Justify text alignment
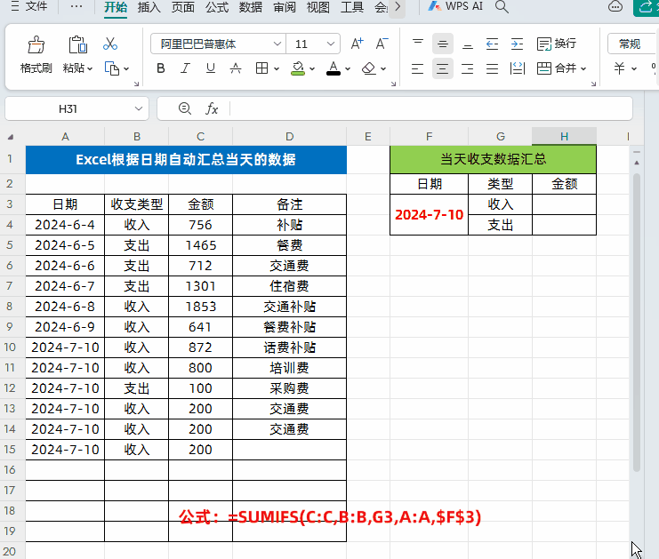Viewport: 659px width, 559px height. (x=492, y=68)
